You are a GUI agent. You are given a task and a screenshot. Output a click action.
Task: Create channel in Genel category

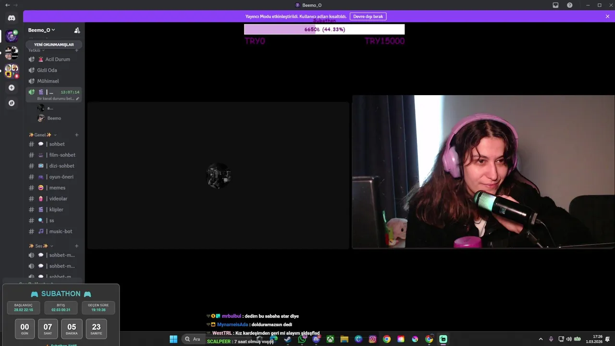pyautogui.click(x=76, y=135)
